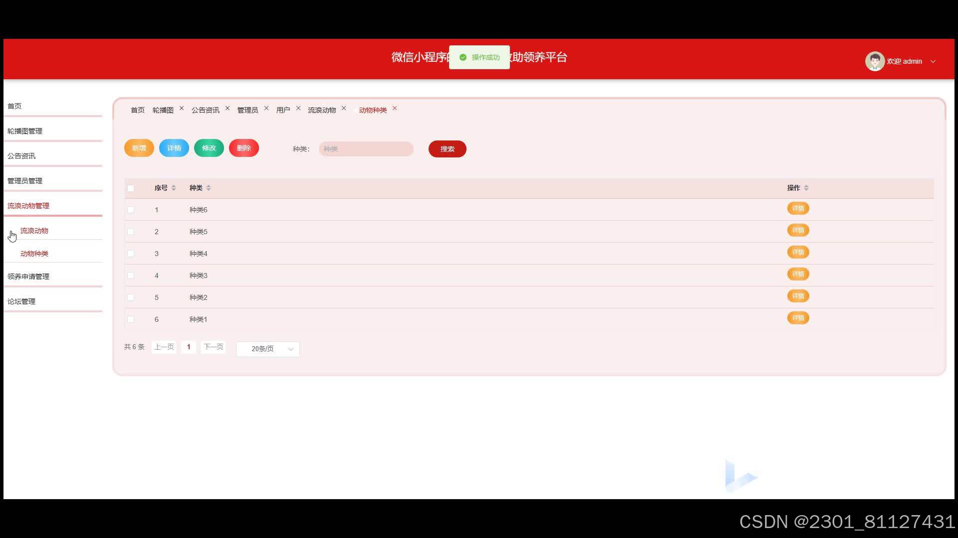
Task: Open the 20条/页 page size dropdown
Action: tap(268, 349)
